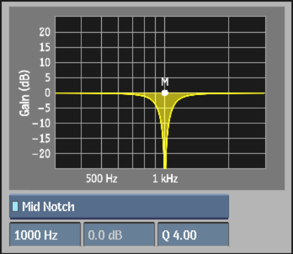Click the 15 dB gain scale label
Image resolution: width=293 pixels, height=254 pixels.
tap(45, 47)
